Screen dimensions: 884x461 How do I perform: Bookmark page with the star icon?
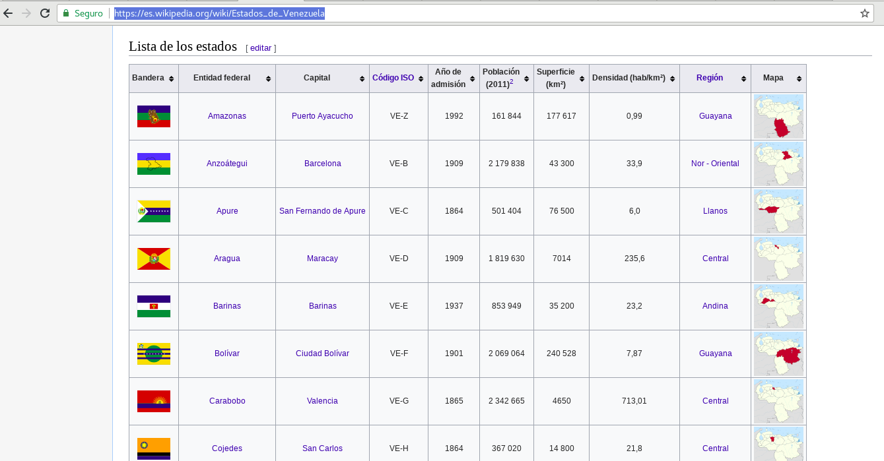[864, 13]
